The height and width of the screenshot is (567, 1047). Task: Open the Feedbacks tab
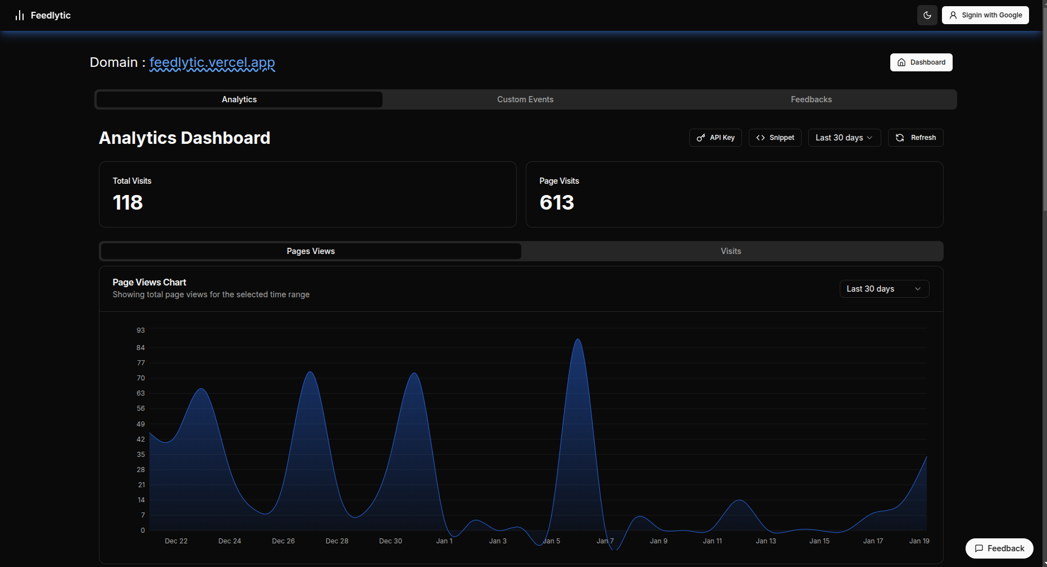click(x=811, y=99)
